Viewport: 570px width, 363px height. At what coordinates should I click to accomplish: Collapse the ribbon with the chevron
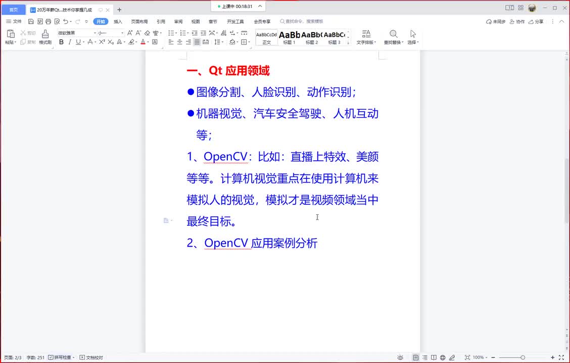point(561,21)
